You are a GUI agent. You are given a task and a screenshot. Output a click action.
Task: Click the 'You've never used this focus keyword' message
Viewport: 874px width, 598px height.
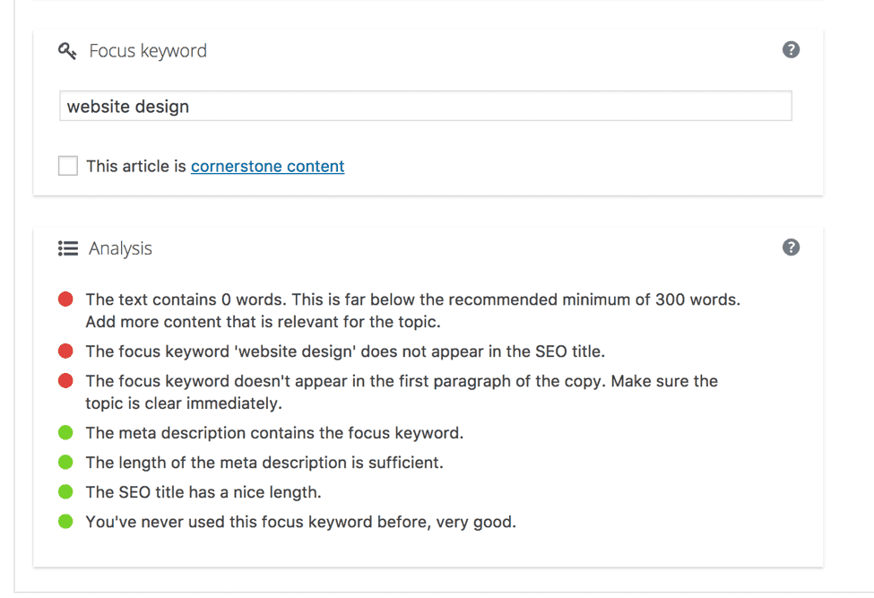click(301, 522)
